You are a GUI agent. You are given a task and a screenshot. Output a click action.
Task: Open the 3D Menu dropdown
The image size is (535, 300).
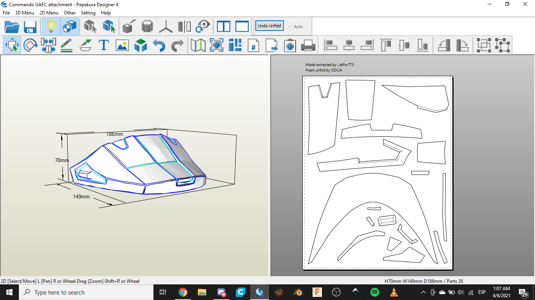(x=25, y=13)
